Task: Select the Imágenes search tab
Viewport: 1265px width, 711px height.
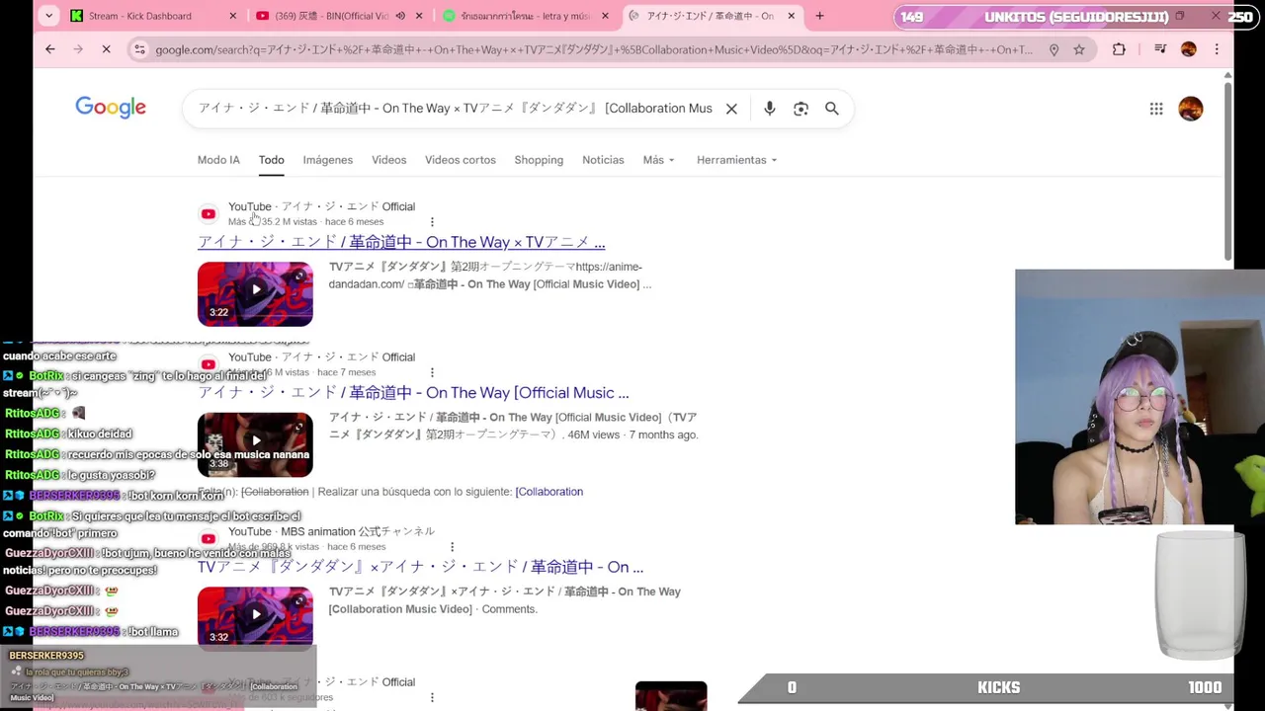Action: coord(327,160)
